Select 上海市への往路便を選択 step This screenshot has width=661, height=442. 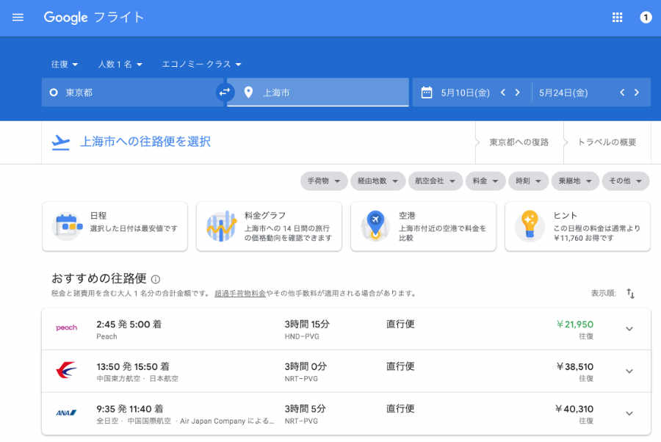click(x=145, y=142)
